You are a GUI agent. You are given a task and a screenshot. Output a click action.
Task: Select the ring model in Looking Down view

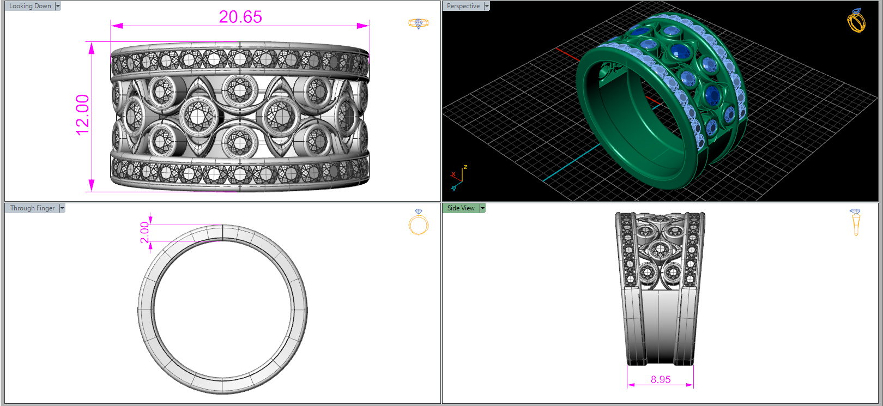240,117
